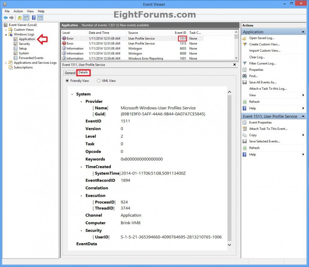Click the blue Help toolbar icon
Image resolution: width=309 pixels, height=267 pixels.
34,18
